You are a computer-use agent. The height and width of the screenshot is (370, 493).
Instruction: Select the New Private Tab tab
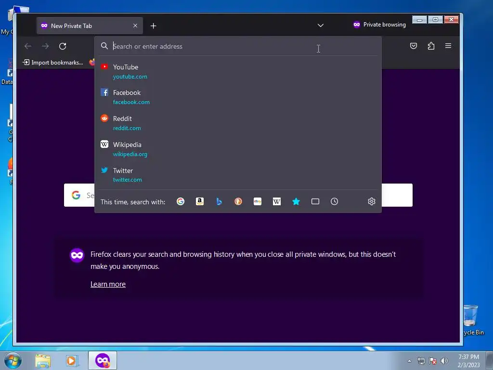(90, 26)
